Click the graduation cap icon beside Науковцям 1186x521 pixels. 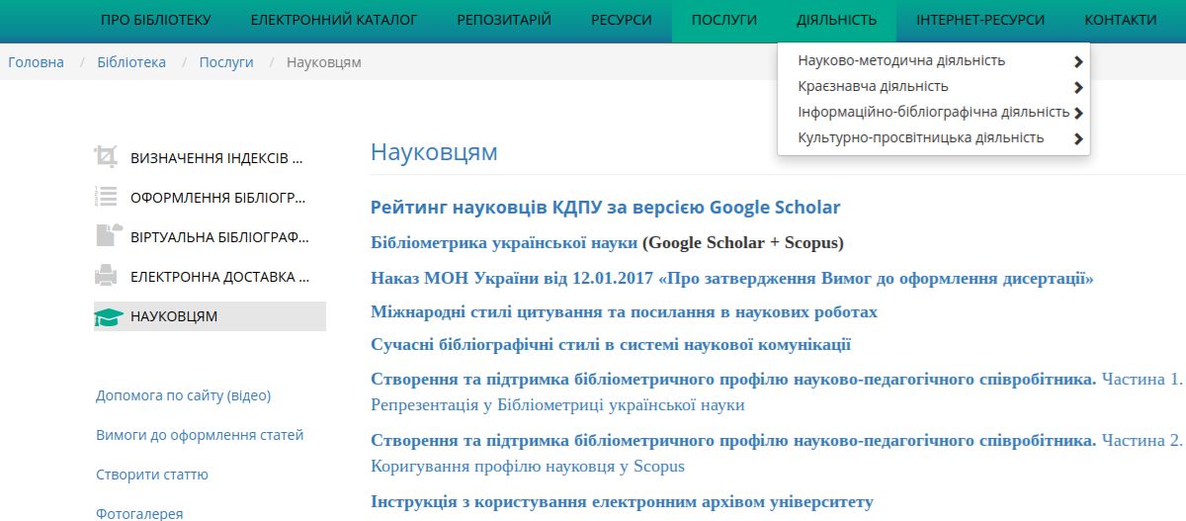point(108,316)
